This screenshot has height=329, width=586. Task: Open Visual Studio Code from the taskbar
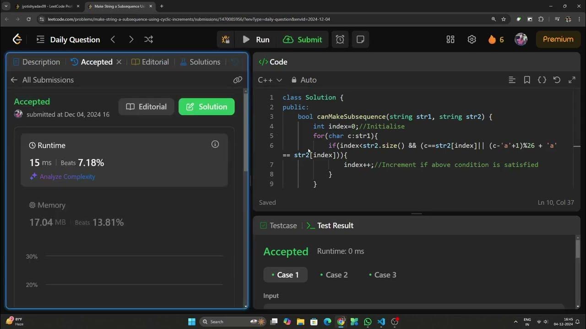pos(381,322)
